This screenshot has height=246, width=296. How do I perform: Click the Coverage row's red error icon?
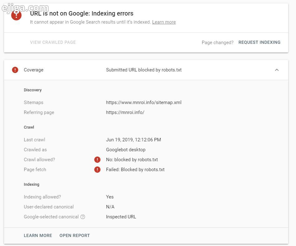tap(15, 70)
